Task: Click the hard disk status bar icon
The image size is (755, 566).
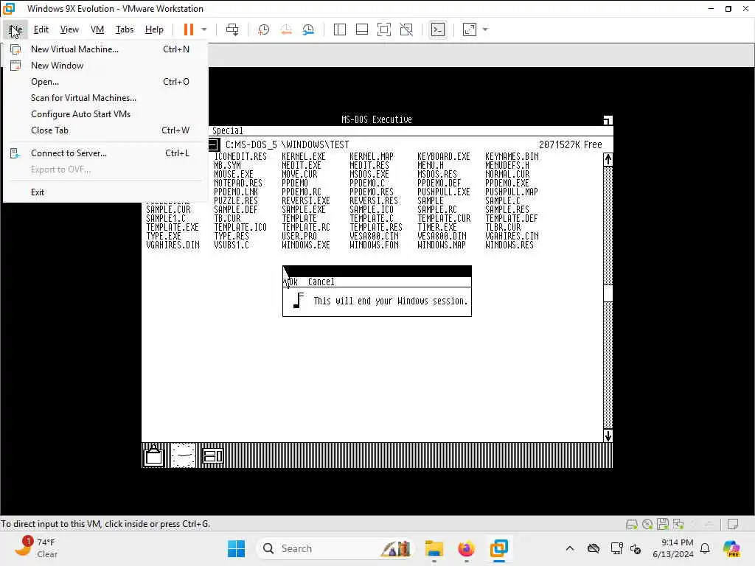Action: 632,524
